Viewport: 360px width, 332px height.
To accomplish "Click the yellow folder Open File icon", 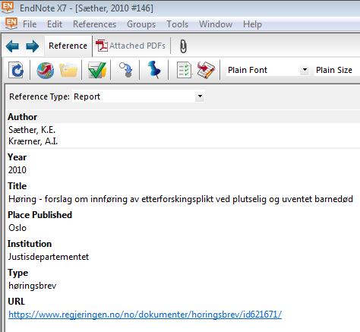I will click(x=68, y=70).
